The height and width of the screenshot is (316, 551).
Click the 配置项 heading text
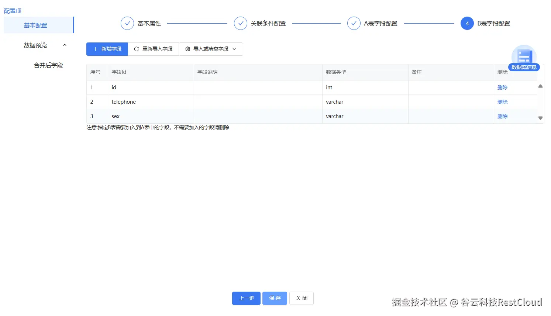pyautogui.click(x=13, y=11)
